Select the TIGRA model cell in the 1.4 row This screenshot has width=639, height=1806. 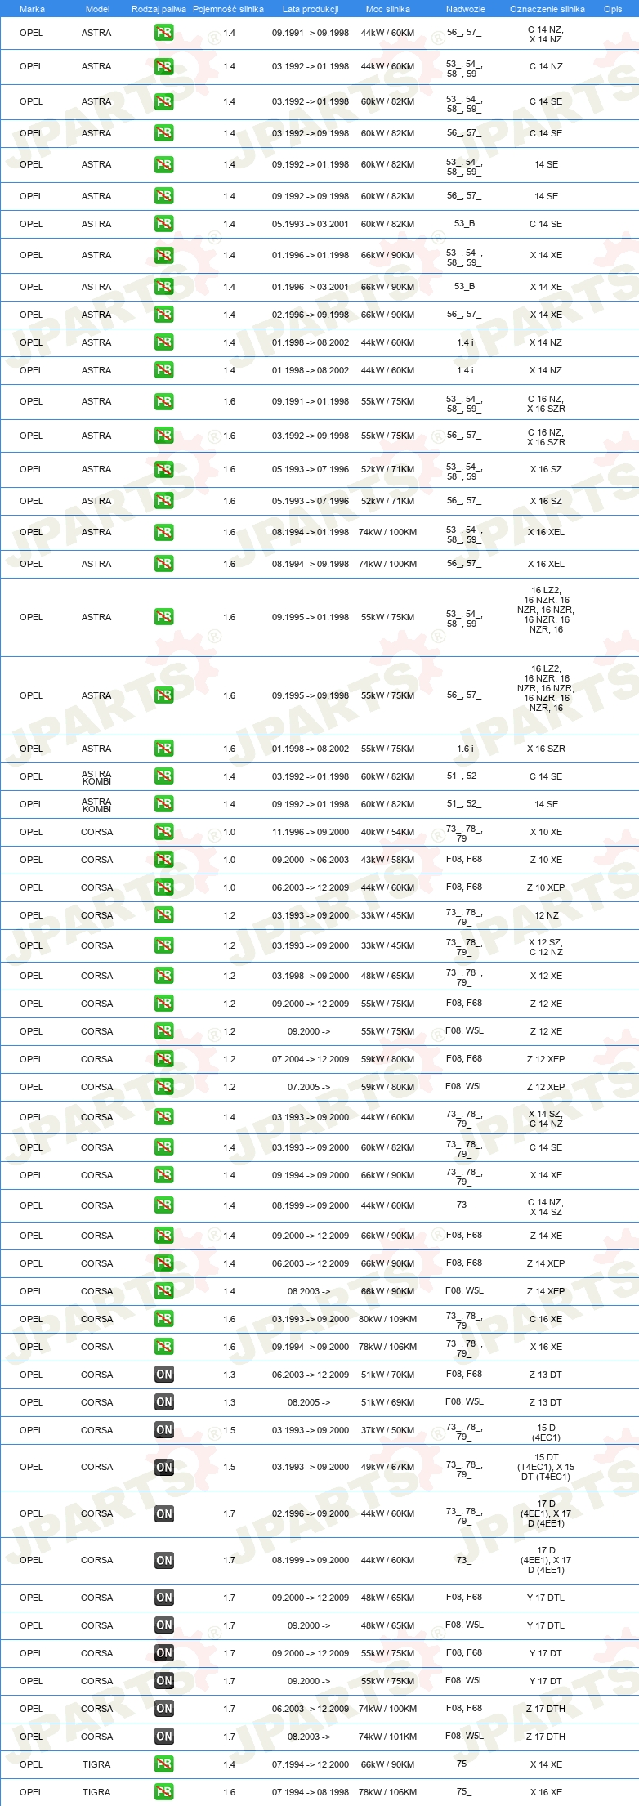tap(96, 1764)
